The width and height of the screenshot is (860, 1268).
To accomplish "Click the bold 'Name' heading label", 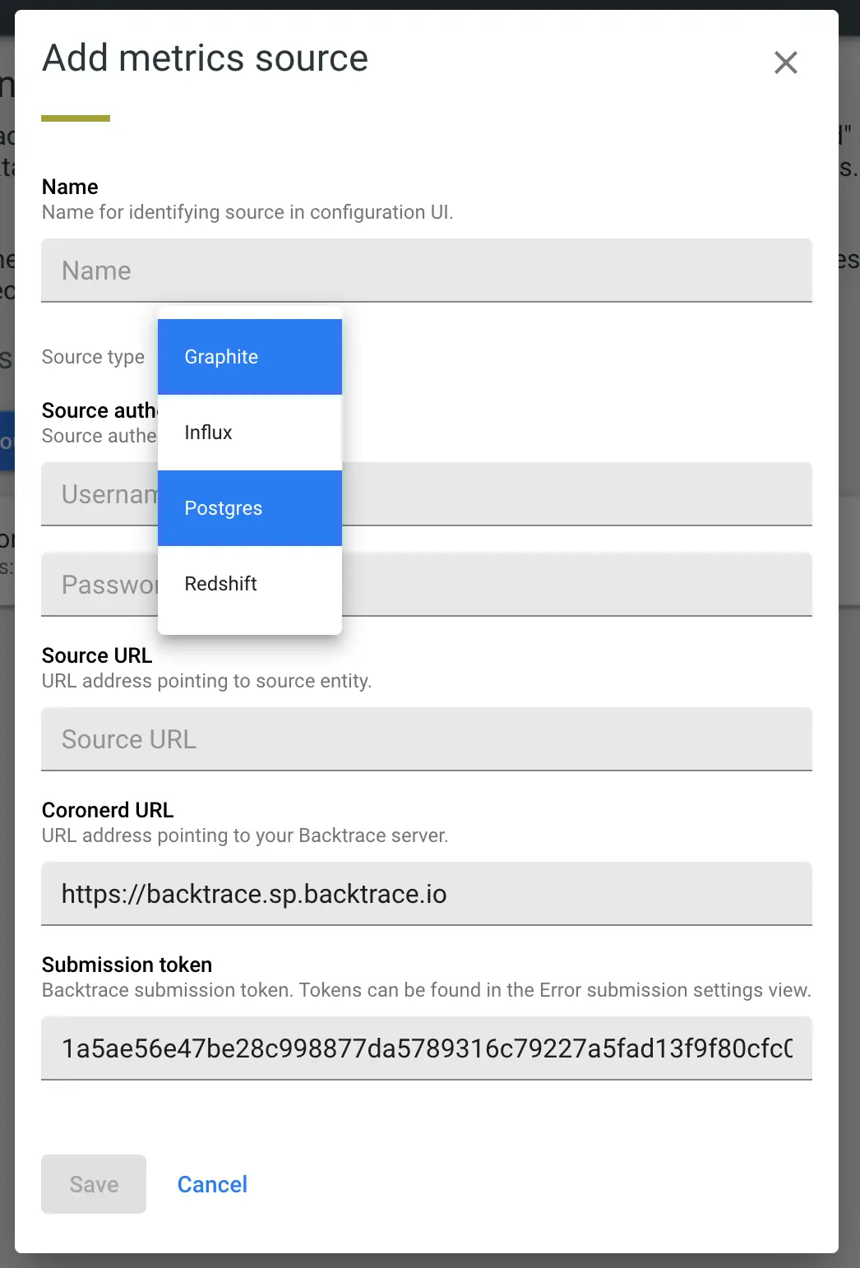I will tap(70, 187).
